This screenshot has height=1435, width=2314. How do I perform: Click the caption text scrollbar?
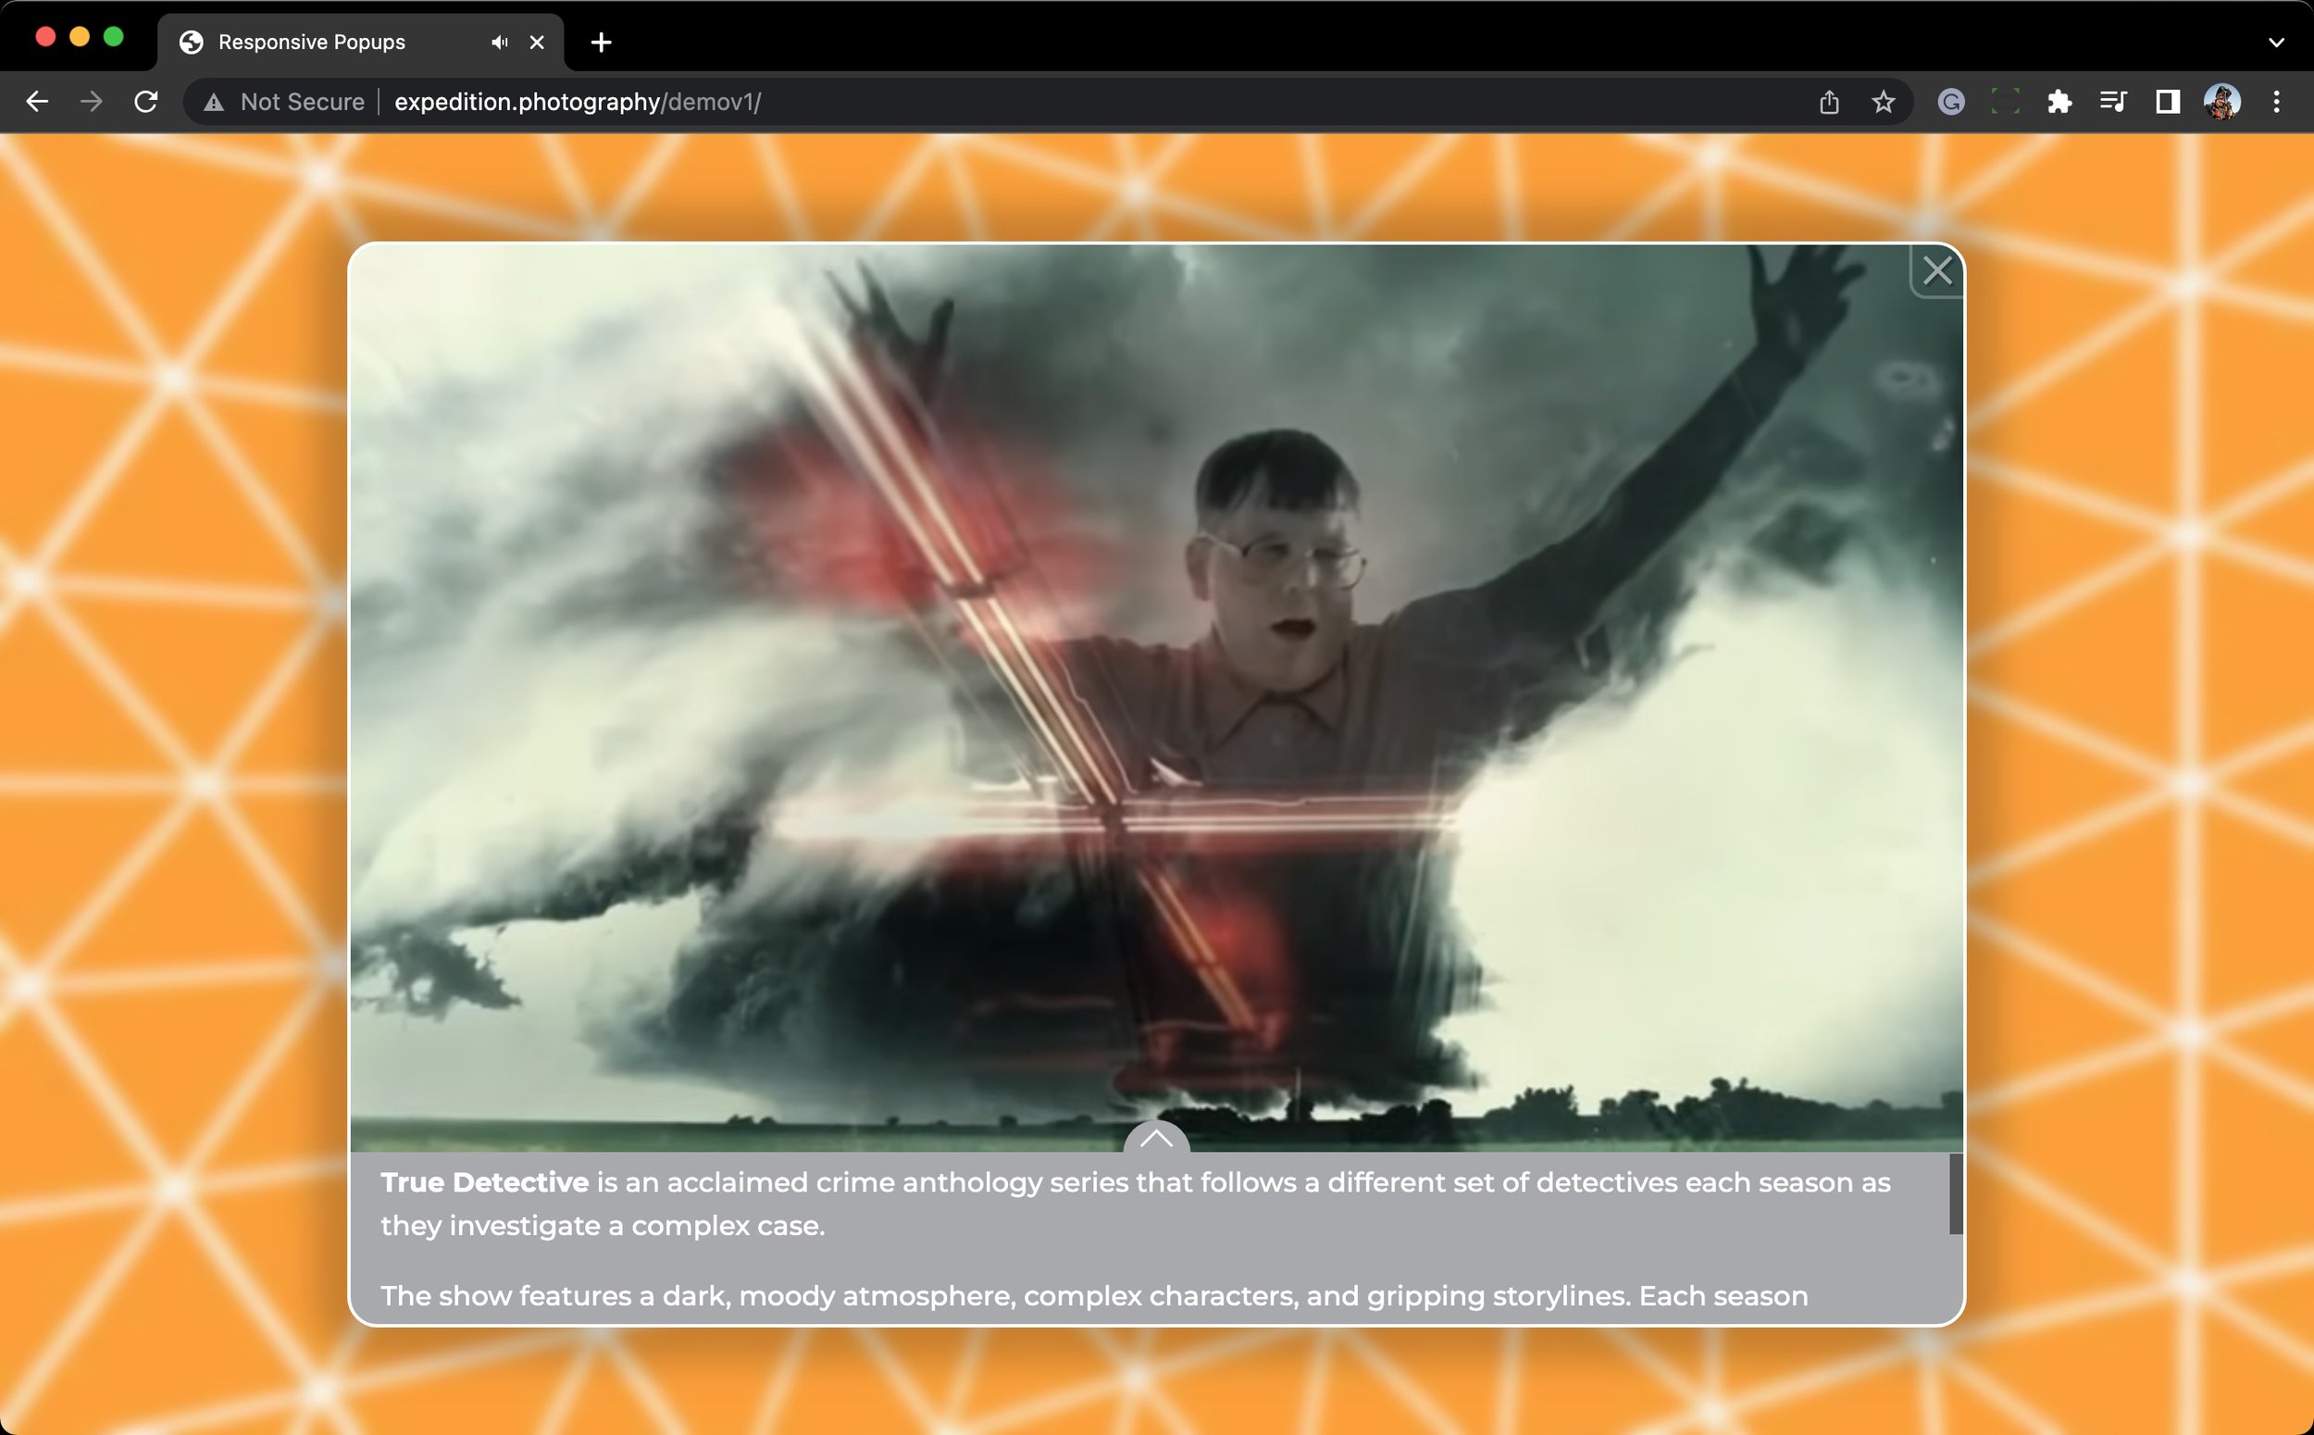pos(1956,1194)
